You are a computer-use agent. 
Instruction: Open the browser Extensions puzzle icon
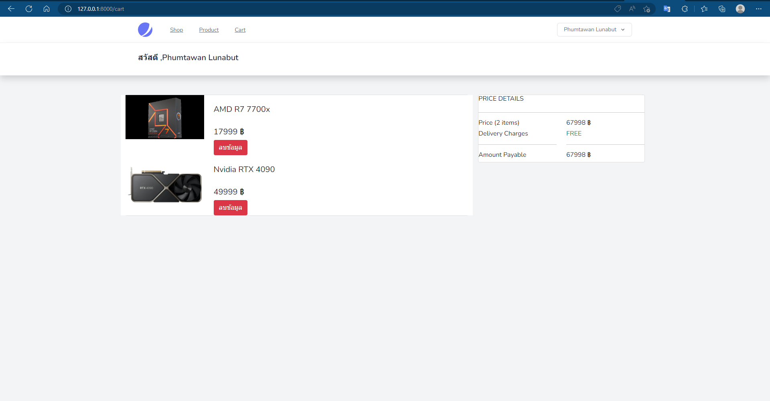click(685, 8)
